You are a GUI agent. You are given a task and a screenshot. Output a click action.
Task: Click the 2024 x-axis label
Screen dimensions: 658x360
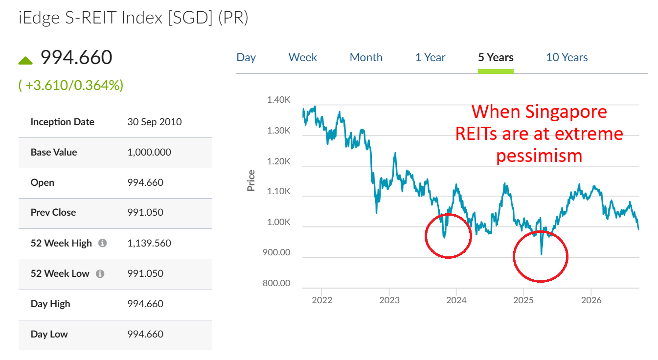pyautogui.click(x=456, y=299)
